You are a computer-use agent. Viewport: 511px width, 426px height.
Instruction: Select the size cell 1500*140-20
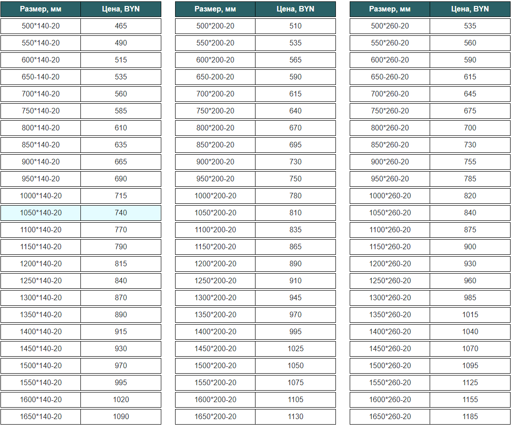pos(41,366)
